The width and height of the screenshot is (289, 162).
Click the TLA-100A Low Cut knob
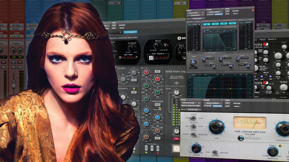[196, 148]
